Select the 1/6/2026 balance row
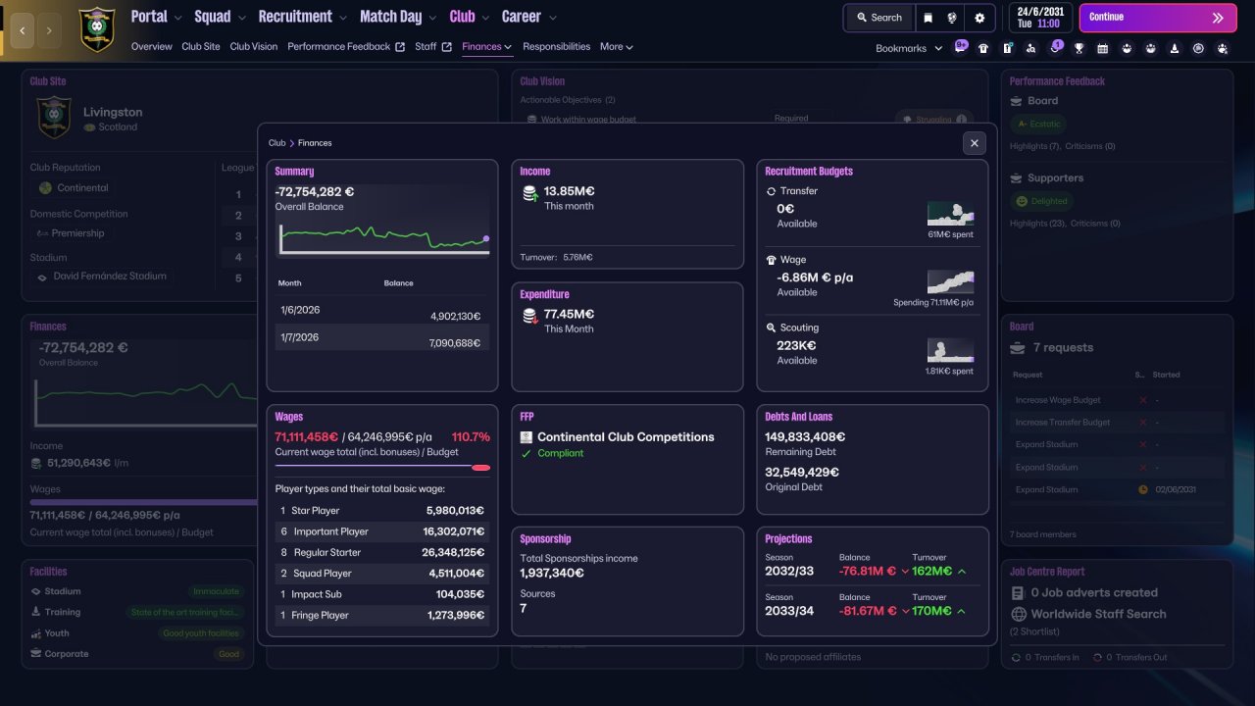This screenshot has height=706, width=1255. point(382,310)
